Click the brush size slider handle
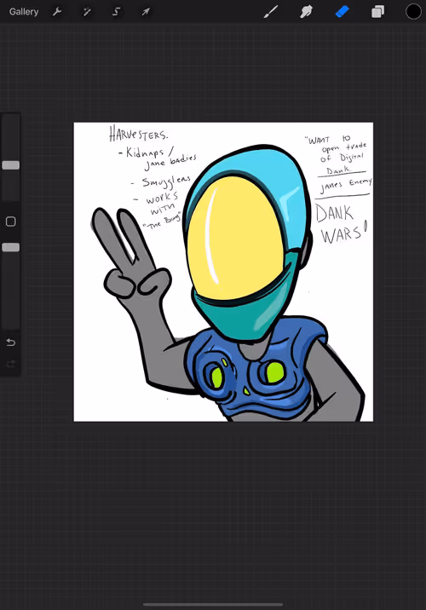The height and width of the screenshot is (610, 426). (x=11, y=165)
